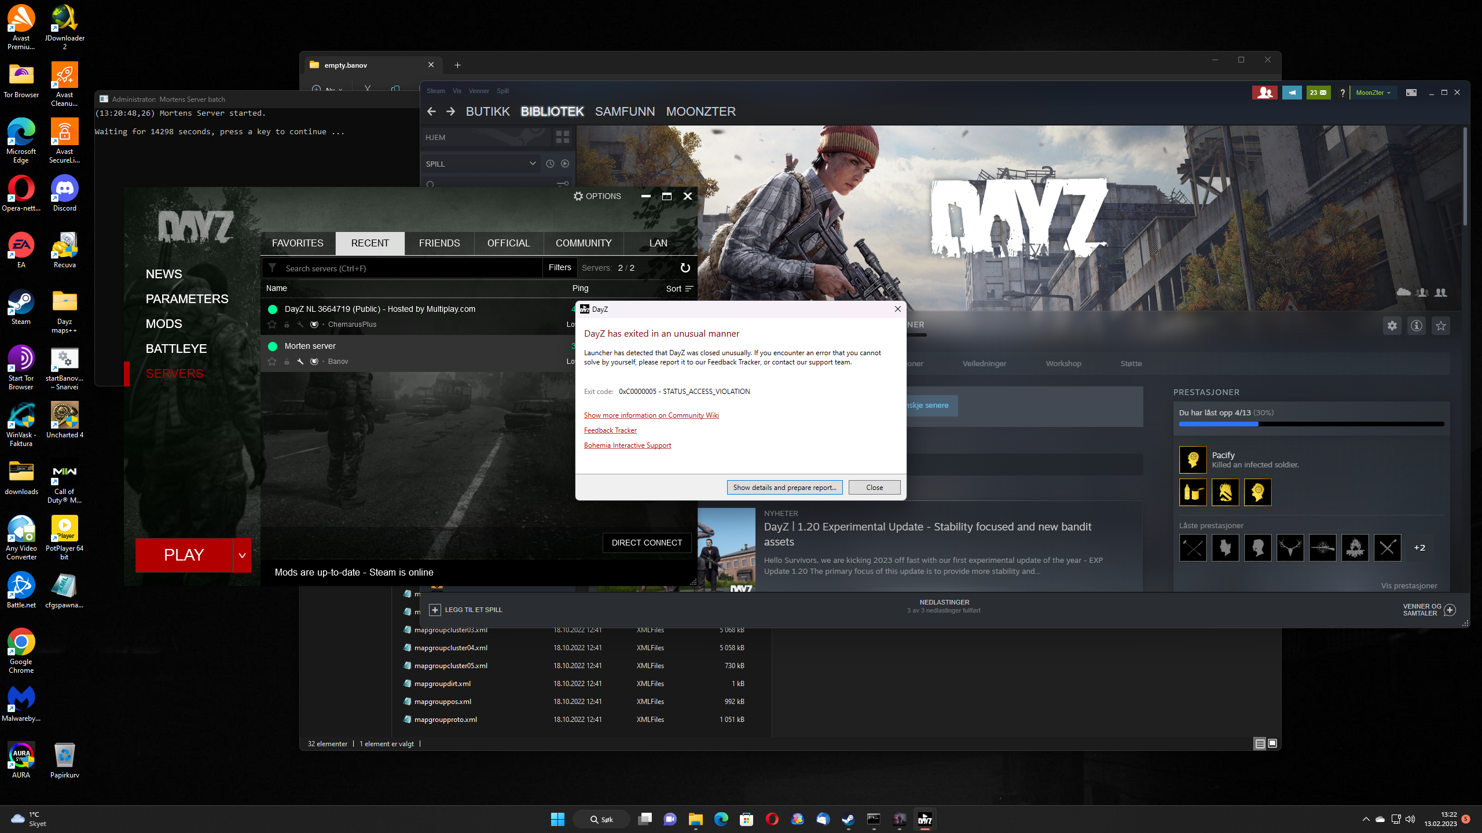The width and height of the screenshot is (1482, 833).
Task: Open Steam from the taskbar
Action: pos(848,819)
